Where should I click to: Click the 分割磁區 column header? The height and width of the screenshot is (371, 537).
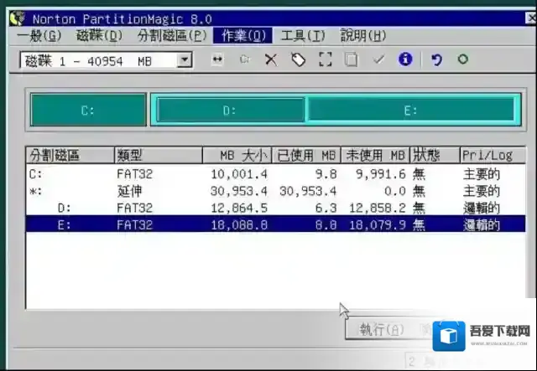[x=70, y=156]
